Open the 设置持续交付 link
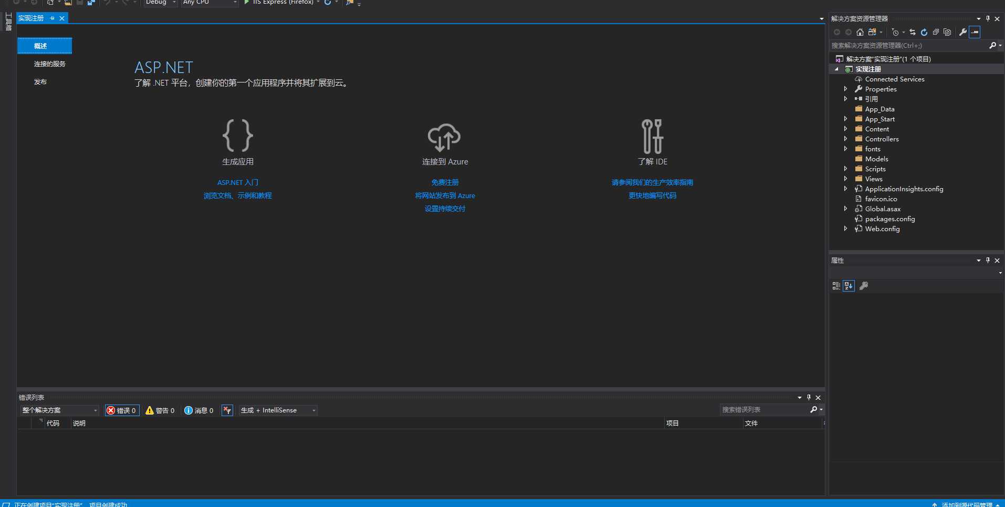 pyautogui.click(x=445, y=209)
